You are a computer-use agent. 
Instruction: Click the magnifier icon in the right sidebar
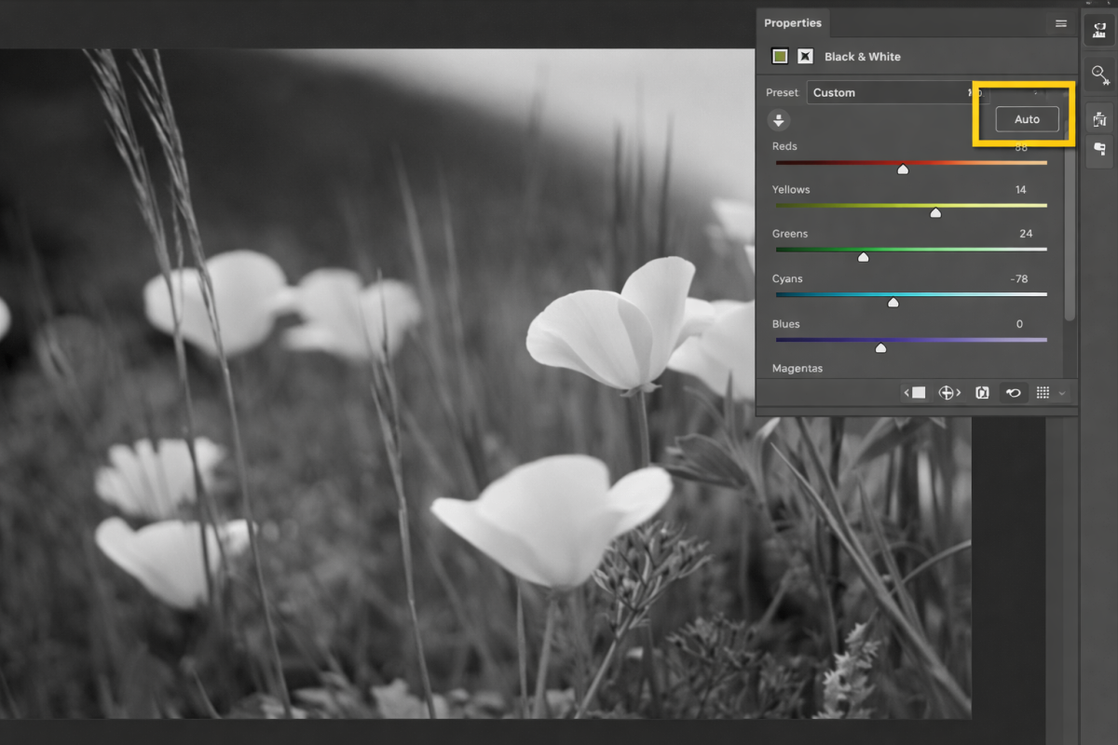tap(1098, 73)
